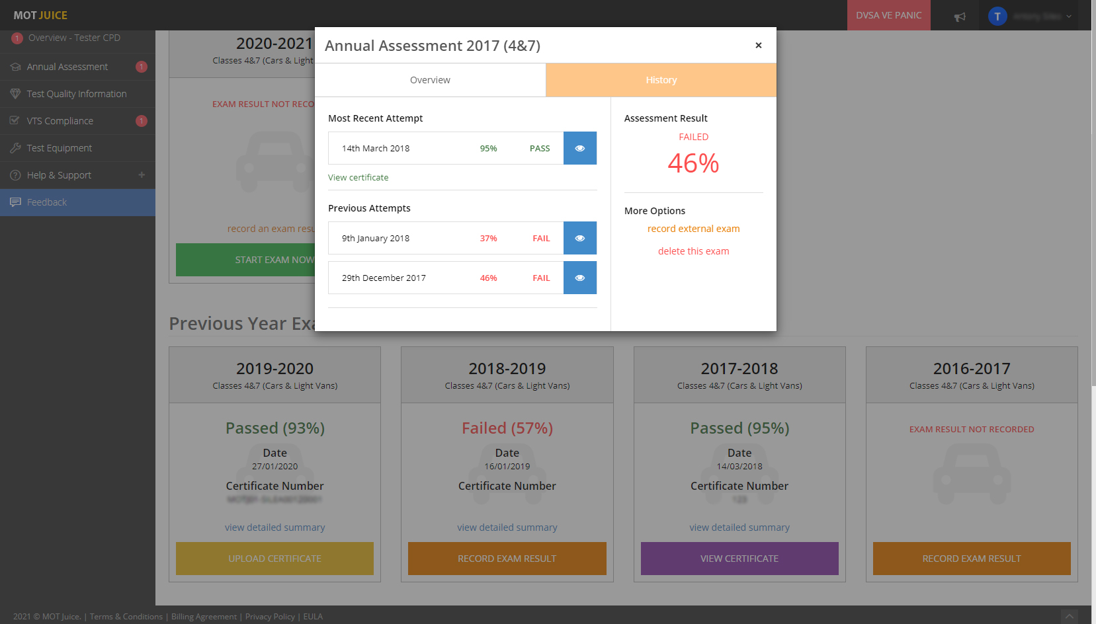The height and width of the screenshot is (624, 1096).
Task: Click the START EXAM NOW button
Action: click(x=245, y=260)
